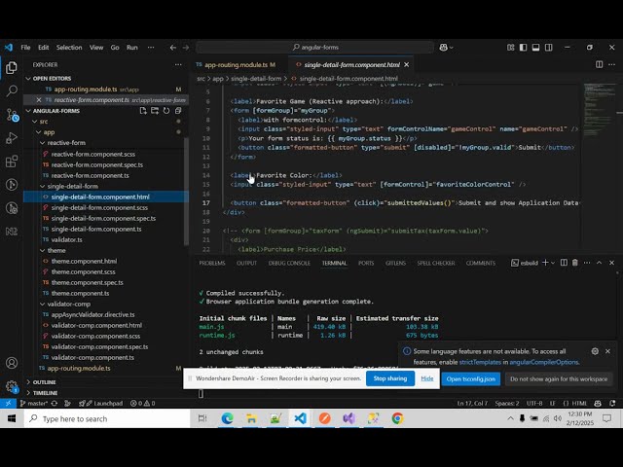Click Open tsconfig.json button
Viewport: 623px width, 467px height.
[x=471, y=378]
